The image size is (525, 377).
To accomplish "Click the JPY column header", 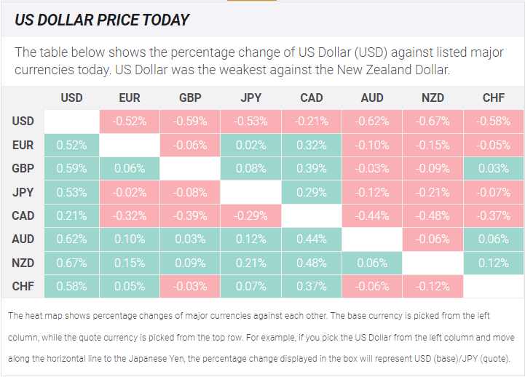I will point(250,98).
